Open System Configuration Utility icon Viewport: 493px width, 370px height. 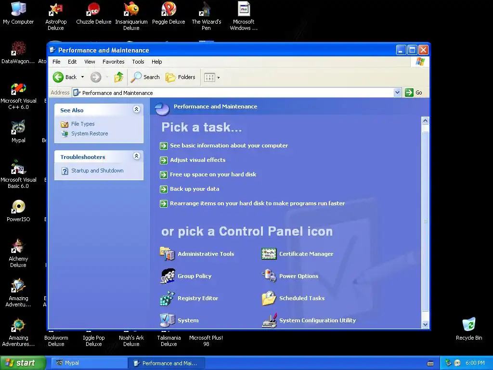tap(269, 320)
